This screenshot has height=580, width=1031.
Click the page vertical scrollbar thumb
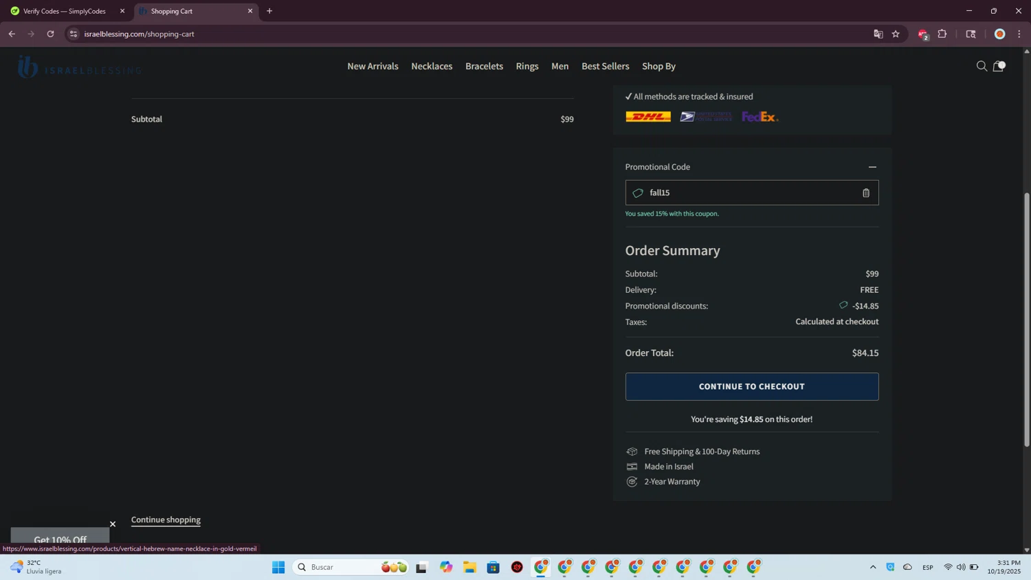tap(1027, 320)
